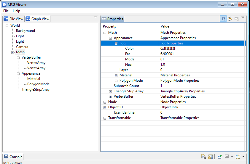Open the Open Console dropdown arrow
250x164 pixels.
(x=243, y=157)
